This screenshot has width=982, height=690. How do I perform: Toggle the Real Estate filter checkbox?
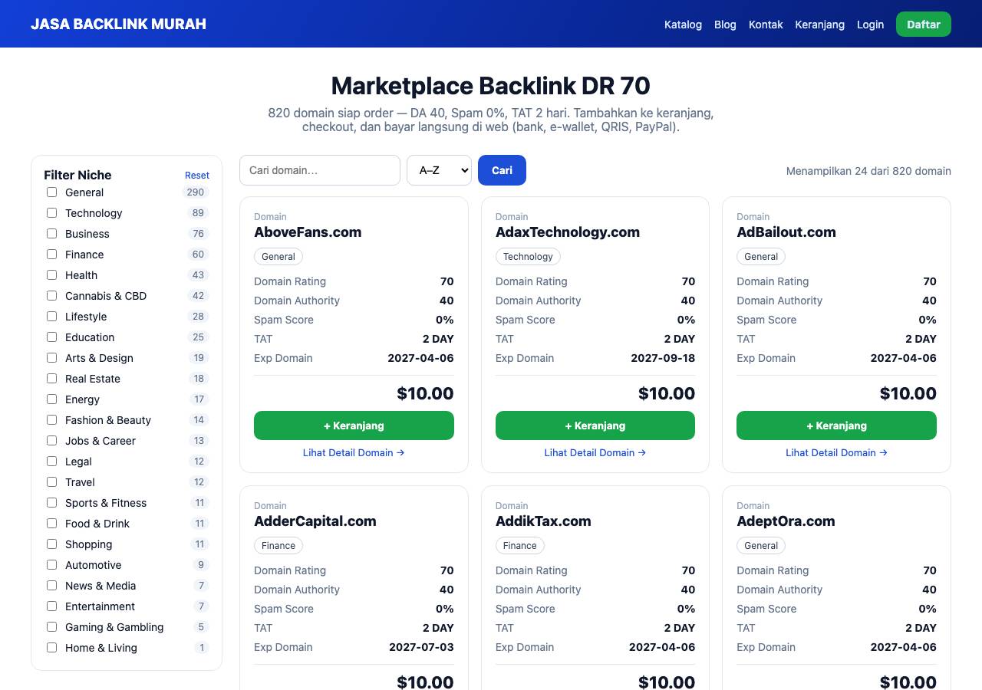[51, 379]
